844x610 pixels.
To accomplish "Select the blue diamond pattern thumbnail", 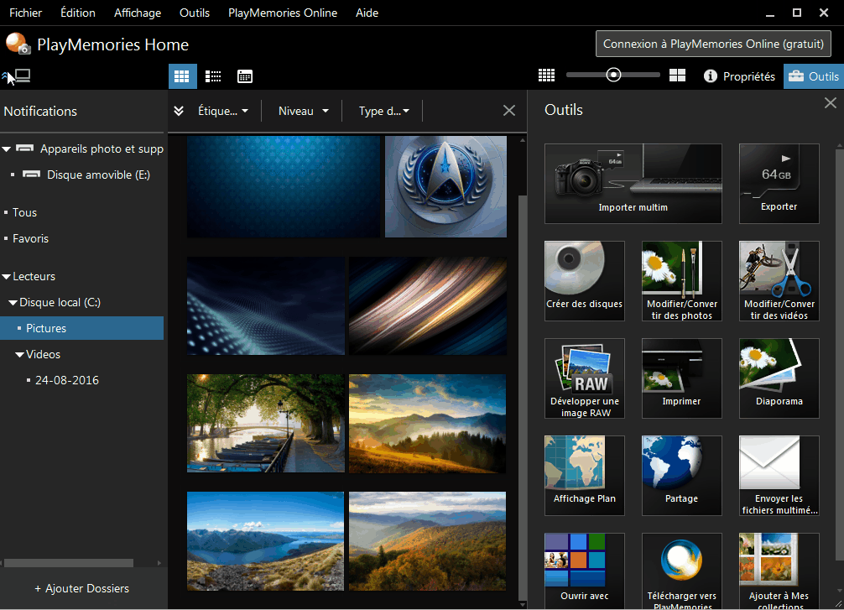I will (284, 186).
